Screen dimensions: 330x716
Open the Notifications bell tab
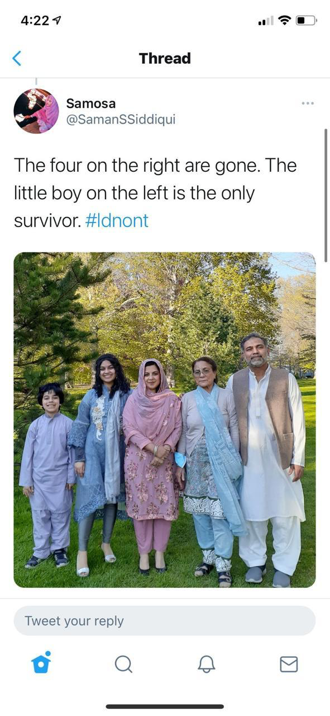207,664
